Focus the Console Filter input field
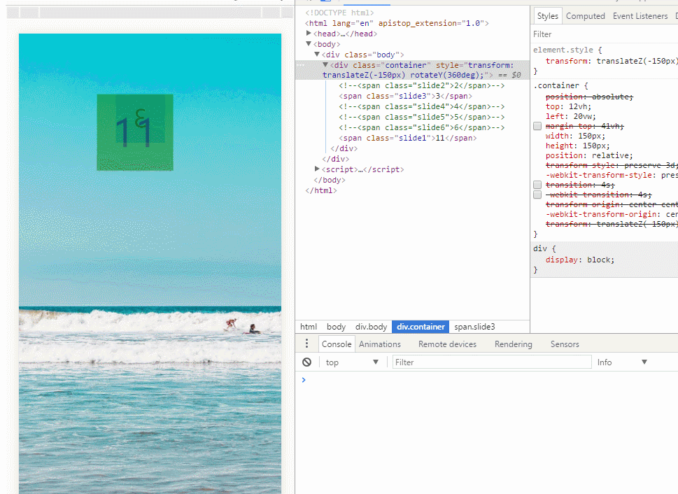The image size is (678, 494). pos(492,362)
